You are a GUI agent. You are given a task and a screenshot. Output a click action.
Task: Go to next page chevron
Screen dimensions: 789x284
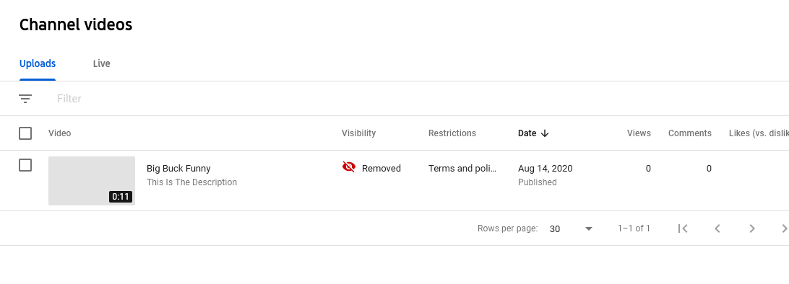[751, 228]
